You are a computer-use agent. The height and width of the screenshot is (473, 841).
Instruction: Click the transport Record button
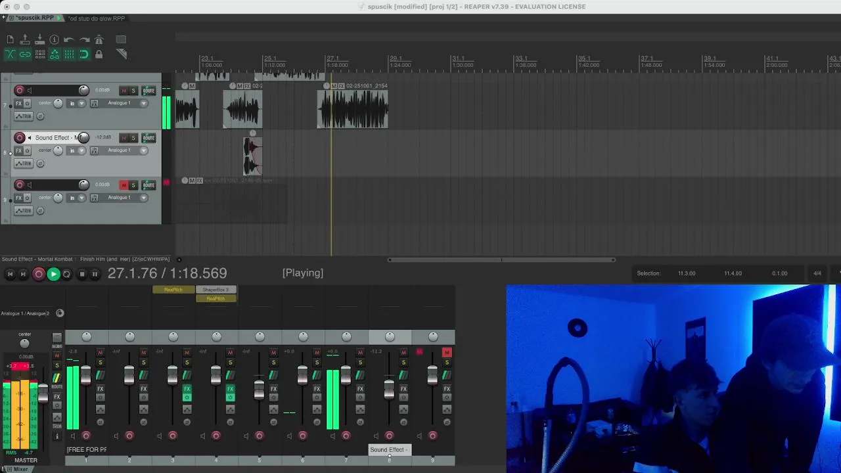(x=38, y=274)
